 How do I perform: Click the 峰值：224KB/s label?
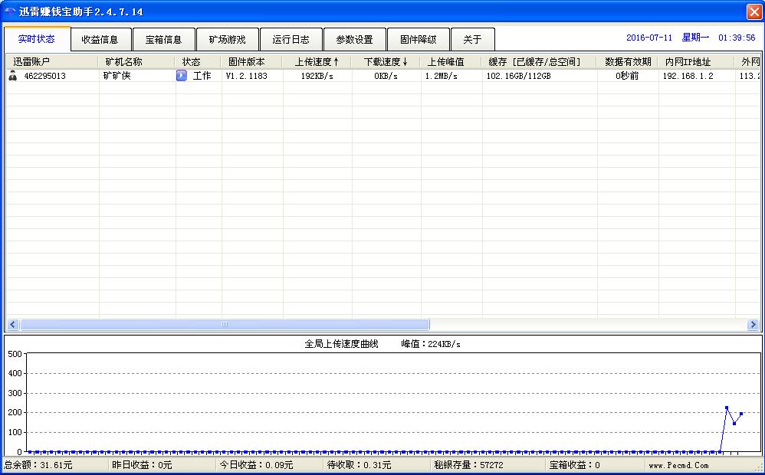[x=431, y=344]
